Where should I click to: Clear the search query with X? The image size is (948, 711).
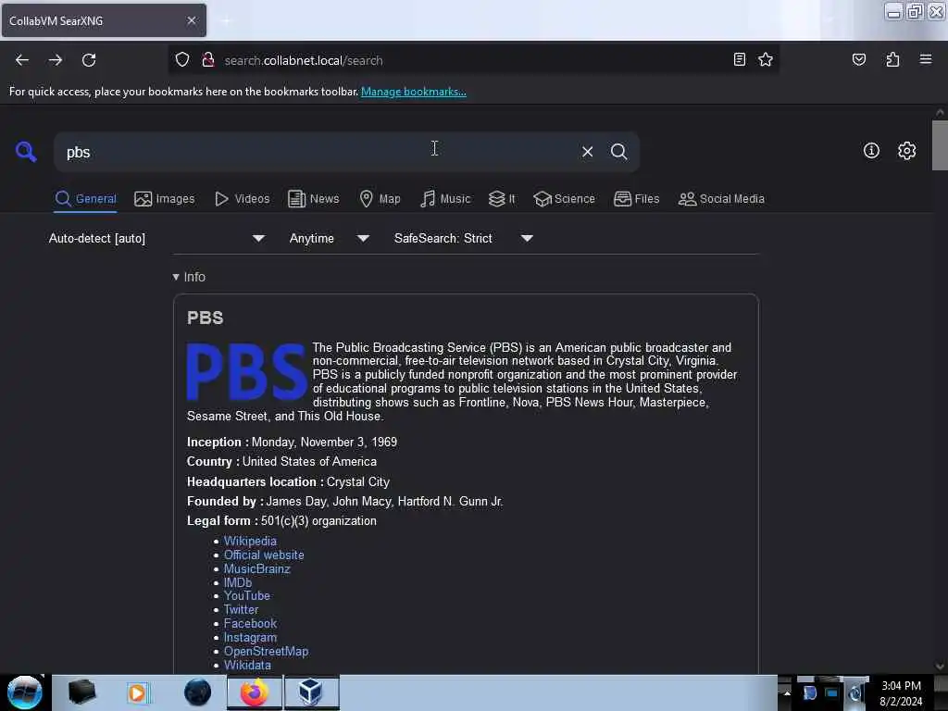(587, 152)
